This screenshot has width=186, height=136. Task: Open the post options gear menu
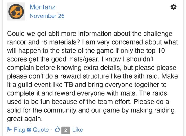pos(174,7)
